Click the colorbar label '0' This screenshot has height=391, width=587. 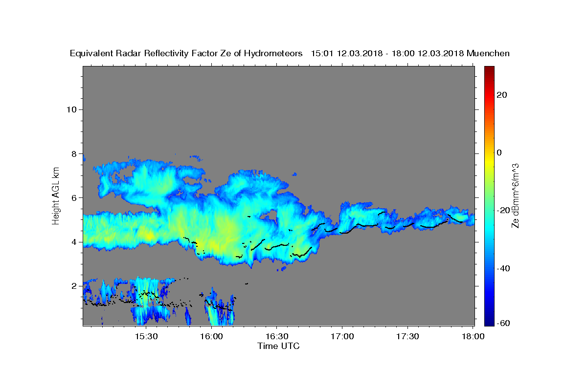click(499, 152)
